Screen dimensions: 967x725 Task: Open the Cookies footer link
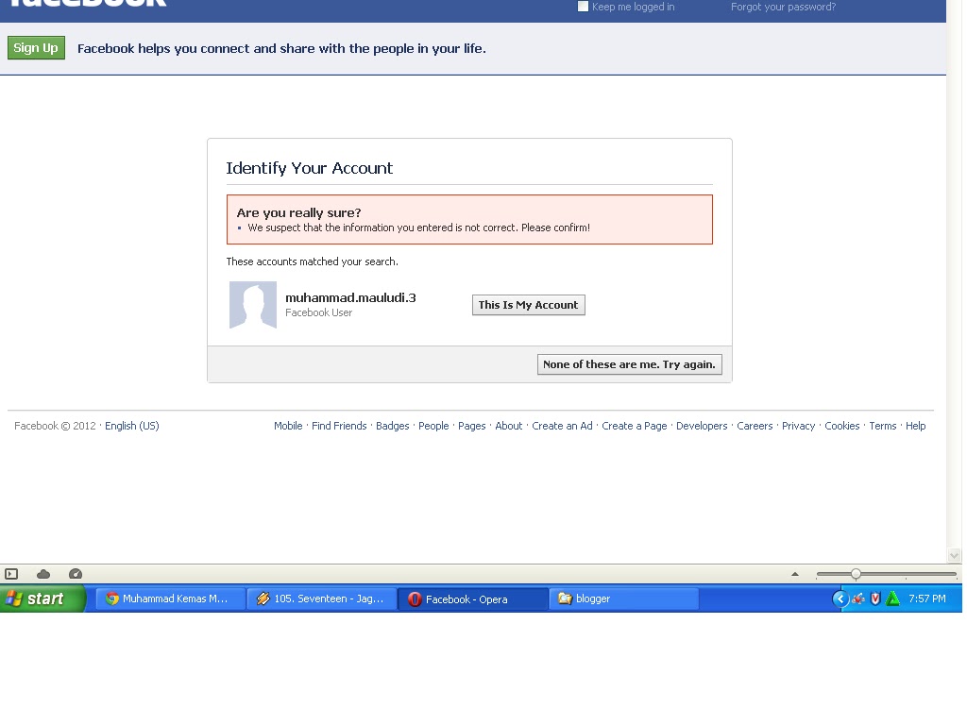pos(841,426)
